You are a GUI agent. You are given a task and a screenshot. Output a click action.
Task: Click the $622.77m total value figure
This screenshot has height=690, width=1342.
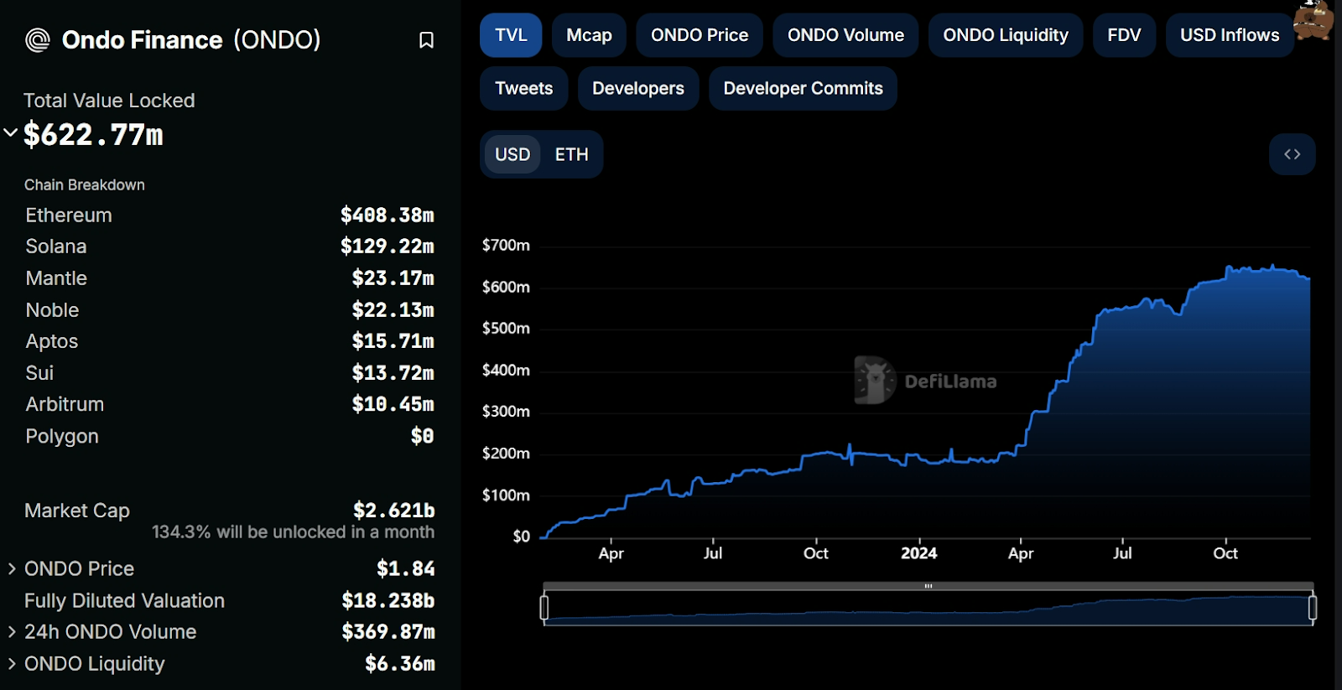[x=93, y=135]
